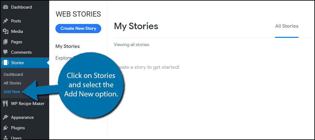Create a new story with blue button
This screenshot has height=140, width=315.
tap(78, 29)
